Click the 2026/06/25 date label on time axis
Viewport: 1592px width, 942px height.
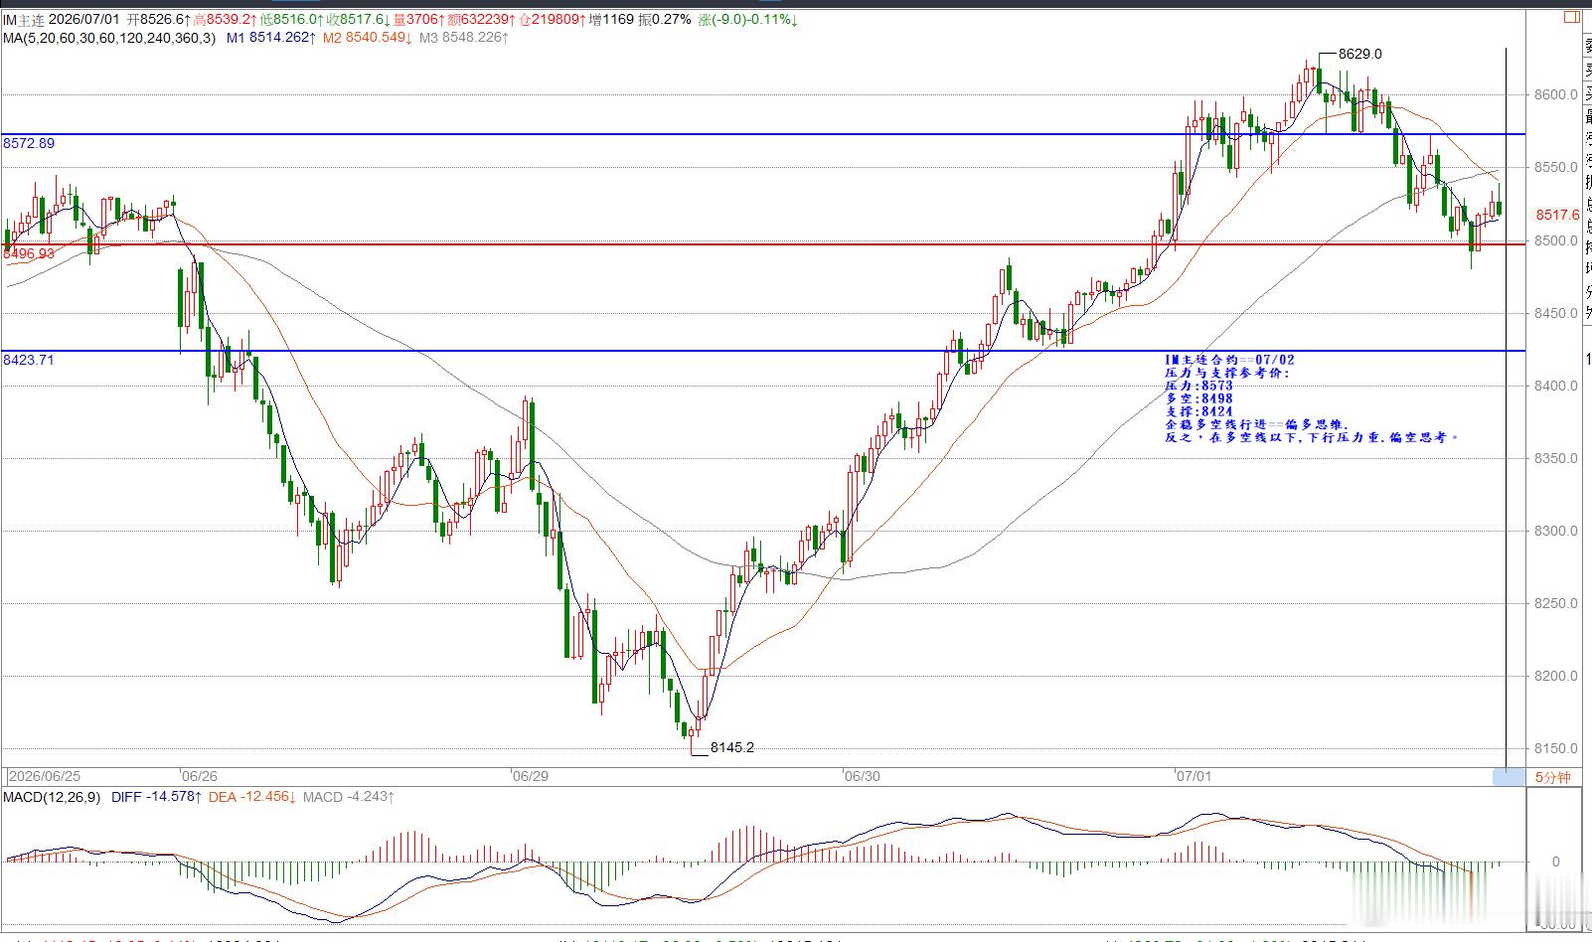click(45, 776)
